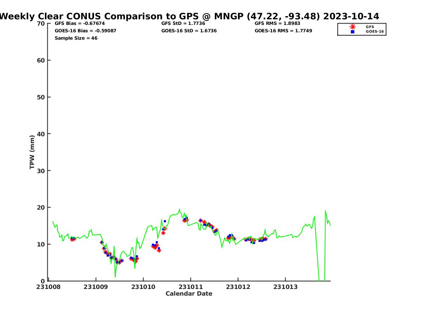The image size is (421, 316).
Task: Click y-axis tick label 60
Action: point(41,60)
